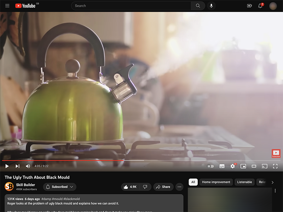Open the Create video icon
283x212 pixels.
249,6
